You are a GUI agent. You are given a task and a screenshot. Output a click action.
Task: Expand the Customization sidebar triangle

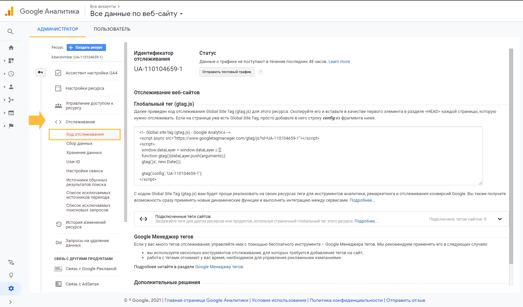click(x=5, y=61)
